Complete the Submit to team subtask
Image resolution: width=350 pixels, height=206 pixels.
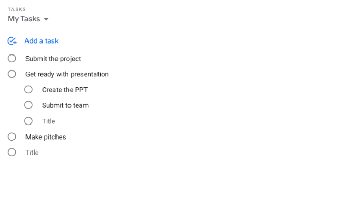pyautogui.click(x=29, y=105)
